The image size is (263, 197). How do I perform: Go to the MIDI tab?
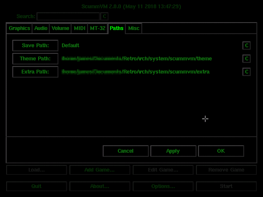(x=80, y=28)
